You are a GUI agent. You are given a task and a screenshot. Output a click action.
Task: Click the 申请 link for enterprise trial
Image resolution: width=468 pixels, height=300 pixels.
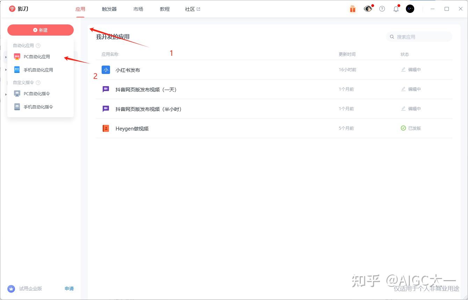(x=69, y=288)
